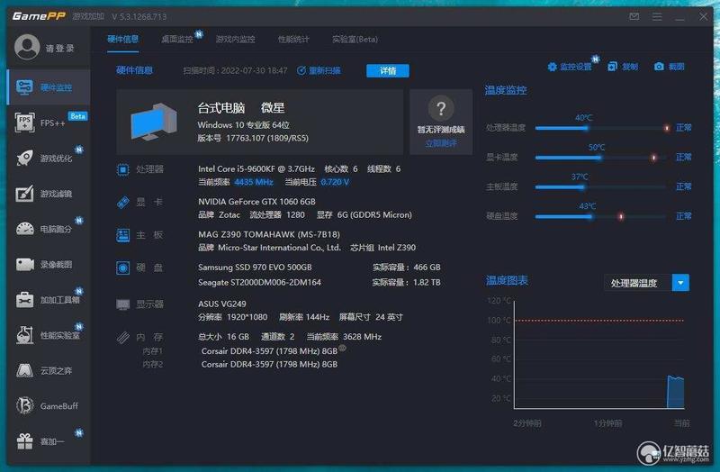Click the blue dropdown arrow beside 处理器温度
The image size is (720, 472).
pyautogui.click(x=681, y=283)
